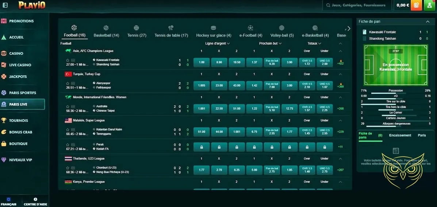Click the Basketball sport icon

point(106,28)
